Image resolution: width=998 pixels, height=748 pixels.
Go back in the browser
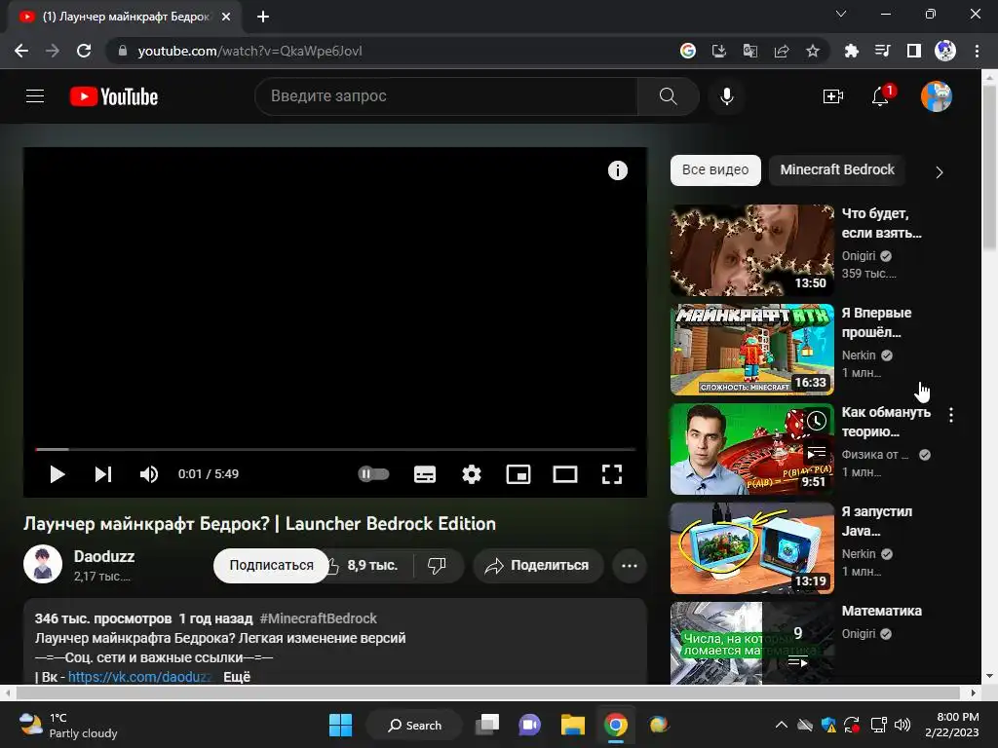pos(21,51)
